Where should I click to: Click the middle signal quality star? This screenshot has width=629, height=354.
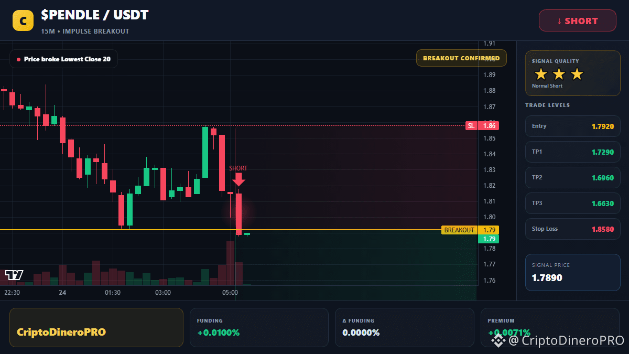point(559,74)
